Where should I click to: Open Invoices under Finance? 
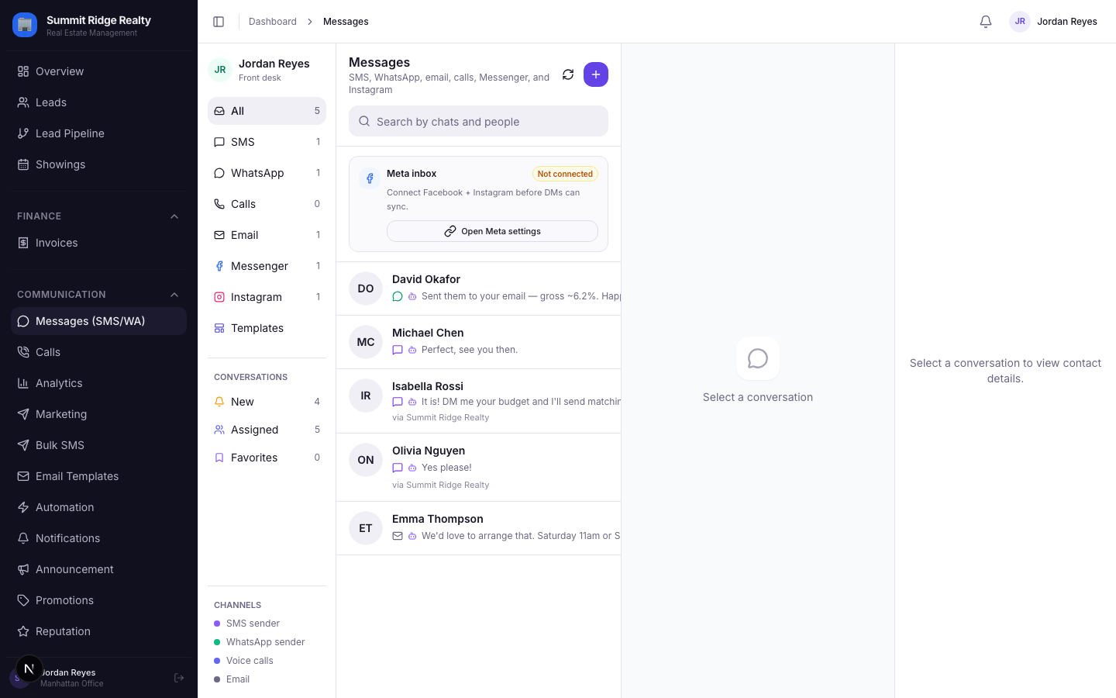(x=98, y=243)
